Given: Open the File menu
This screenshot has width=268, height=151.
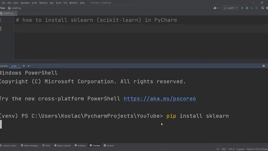Looking at the screenshot, I should pos(3,3).
